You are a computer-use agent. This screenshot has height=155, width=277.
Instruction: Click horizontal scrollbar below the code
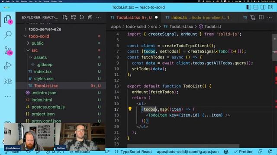point(183,146)
